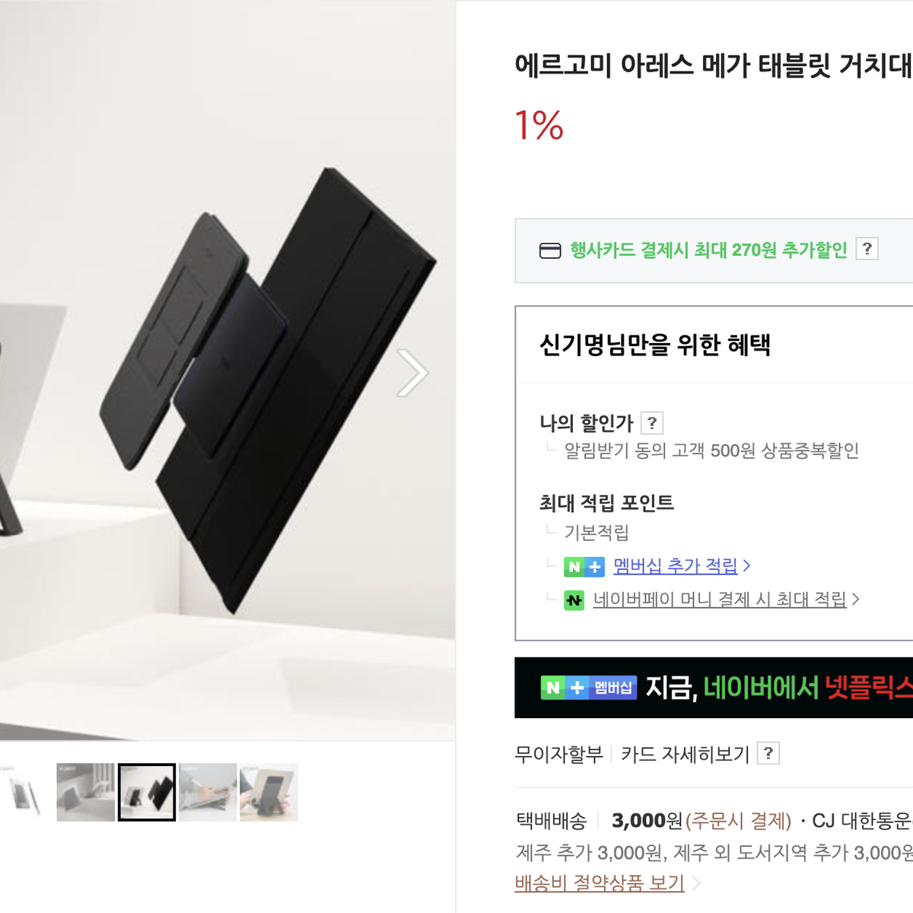Open the help icon next to 카드 자세히보기

[768, 753]
